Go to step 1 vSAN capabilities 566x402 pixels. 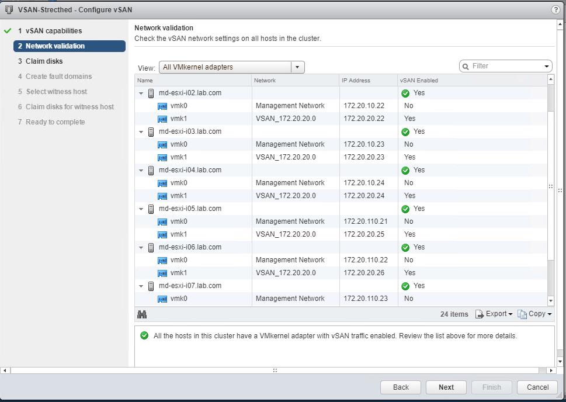pos(50,31)
